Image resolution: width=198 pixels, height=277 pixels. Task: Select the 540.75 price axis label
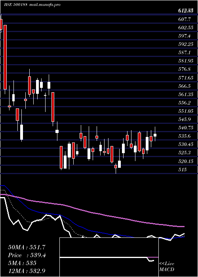click(x=186, y=127)
